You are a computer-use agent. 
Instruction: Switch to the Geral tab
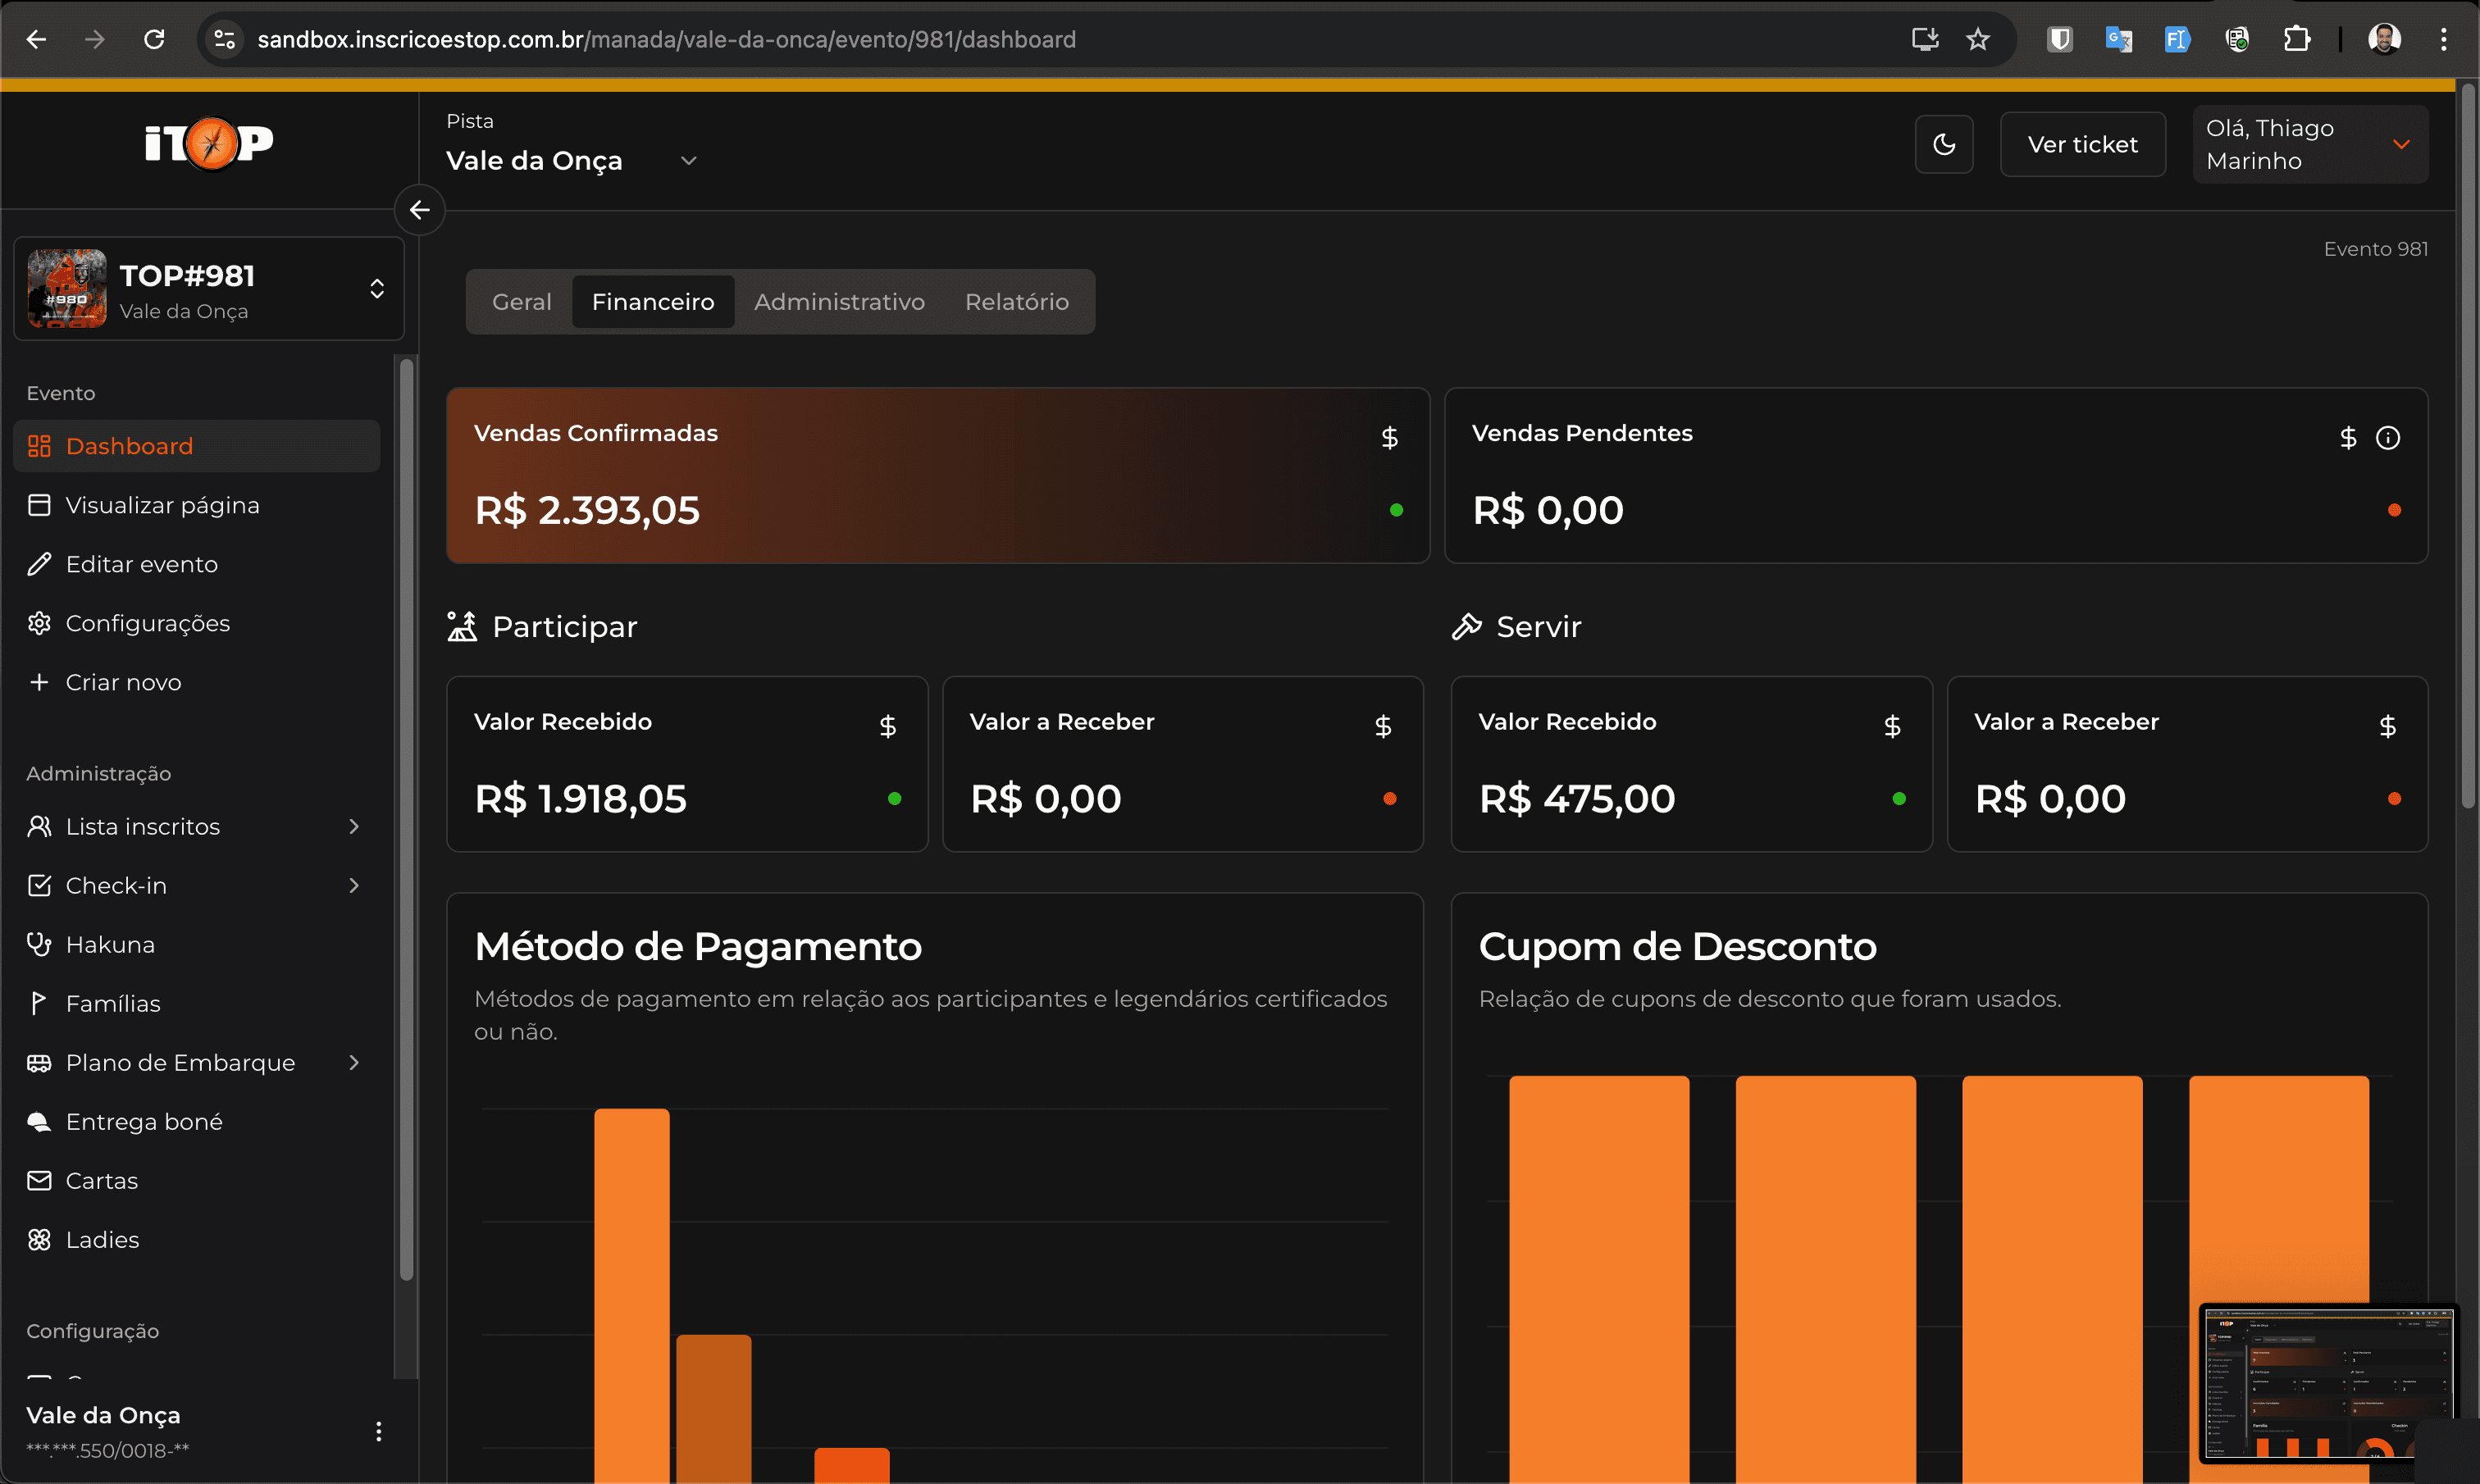click(x=521, y=302)
